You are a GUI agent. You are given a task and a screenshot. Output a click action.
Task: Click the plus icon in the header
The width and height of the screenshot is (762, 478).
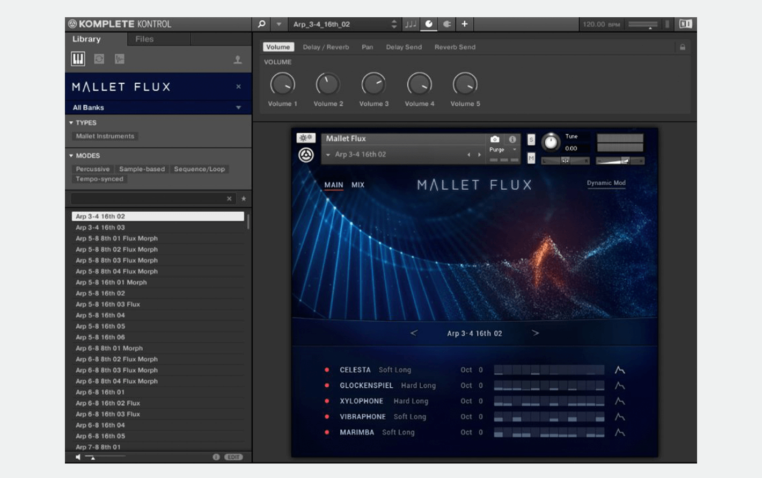coord(465,24)
